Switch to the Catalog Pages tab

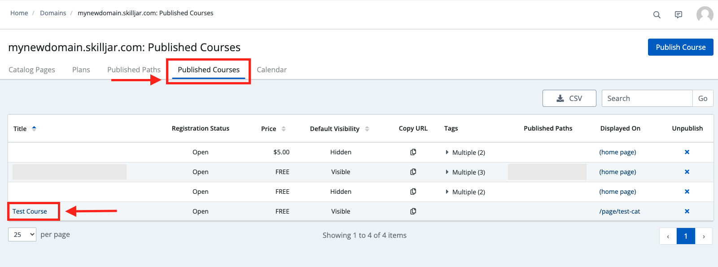click(x=32, y=70)
